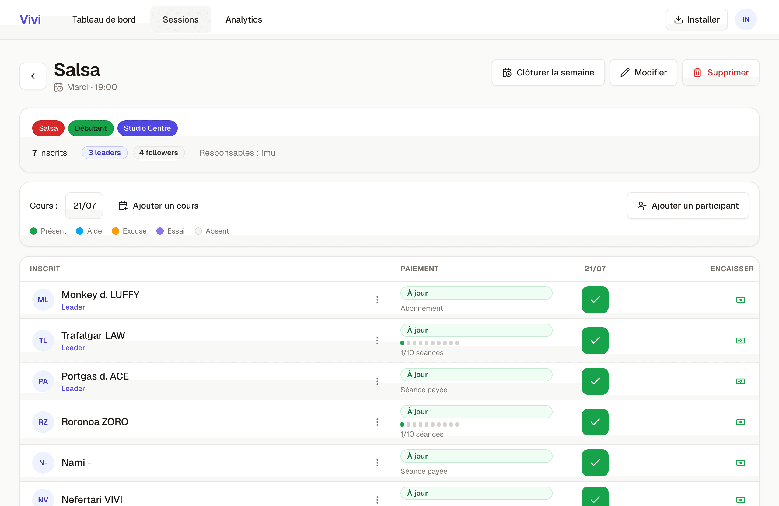This screenshot has width=779, height=506.
Task: Open options menu for Monkey d. LUFFY
Action: [x=377, y=300]
